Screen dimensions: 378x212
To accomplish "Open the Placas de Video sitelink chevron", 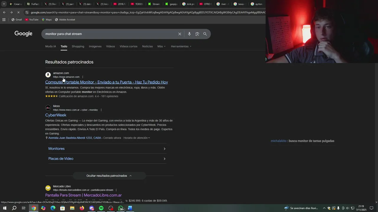I will [x=164, y=159].
